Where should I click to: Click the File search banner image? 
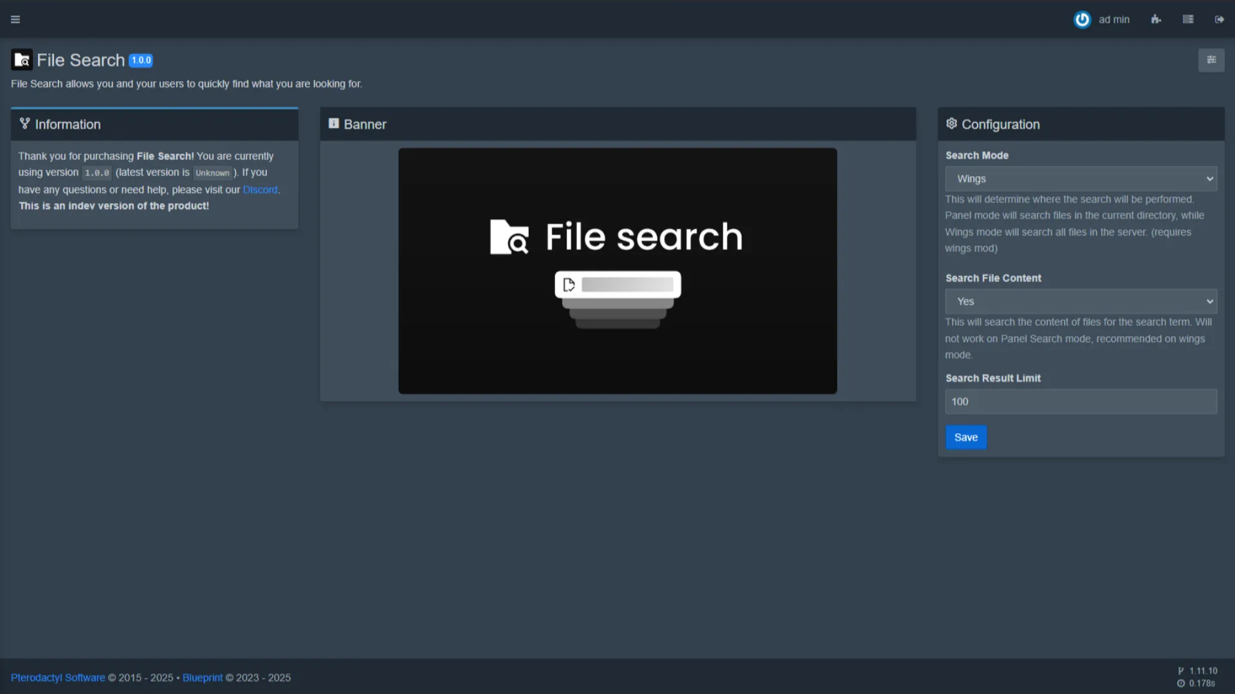[617, 271]
